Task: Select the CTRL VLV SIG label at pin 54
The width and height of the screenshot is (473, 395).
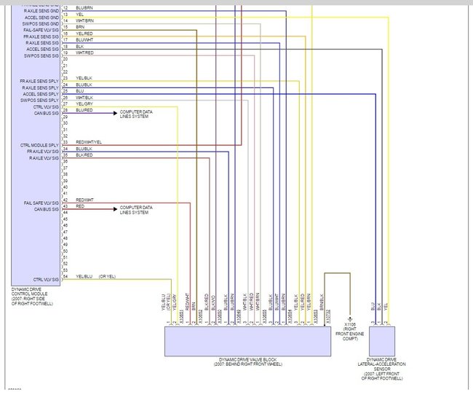Action: coord(46,280)
